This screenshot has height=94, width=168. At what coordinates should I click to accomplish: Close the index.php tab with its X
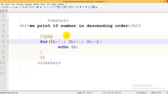click(6, 11)
